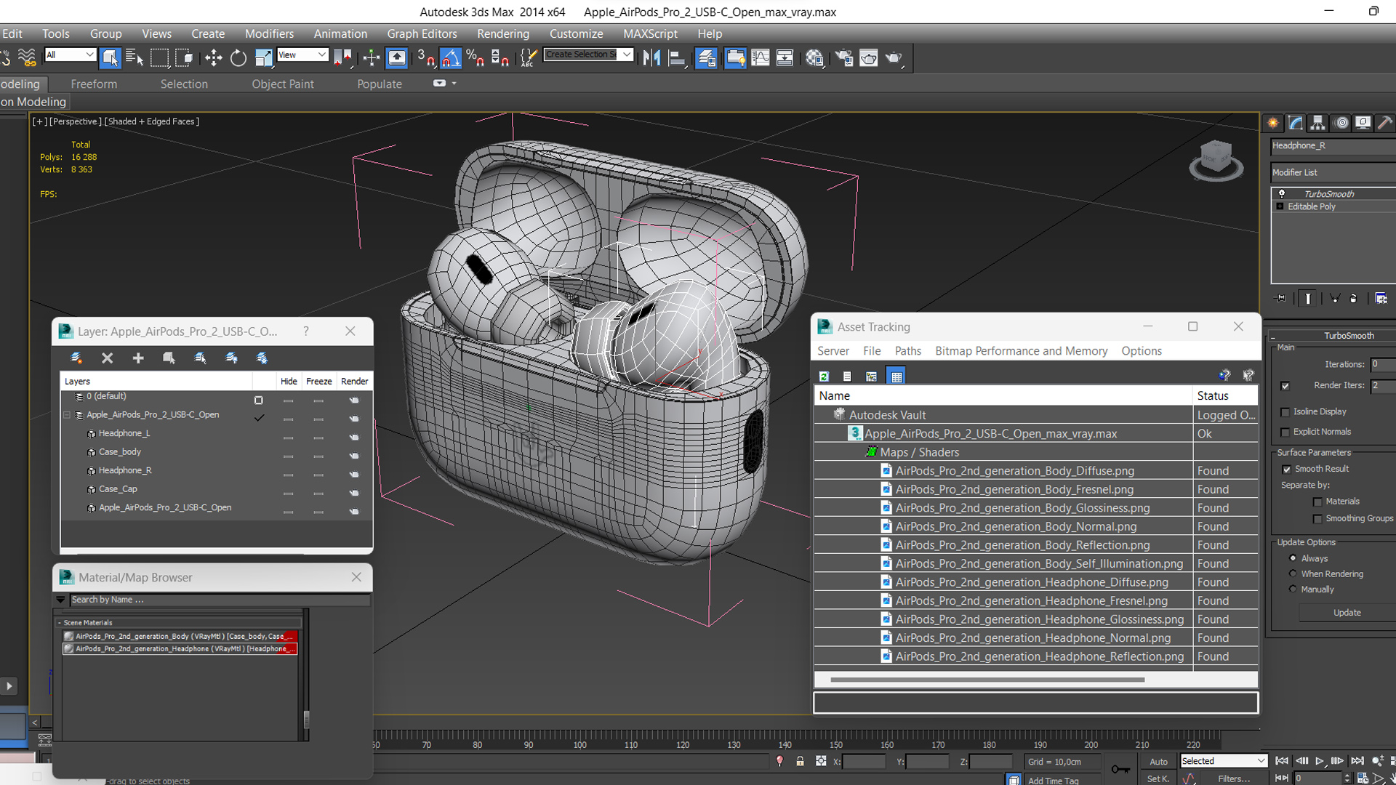Open the Hierarchy command panel tab
The width and height of the screenshot is (1396, 785).
(x=1318, y=123)
